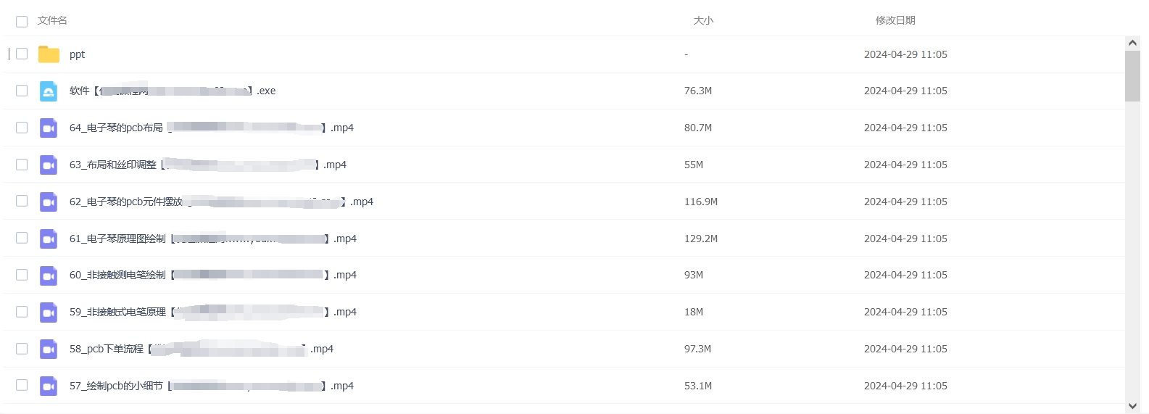
Task: Toggle the select-all checkbox beside 文件名
Action: [22, 21]
